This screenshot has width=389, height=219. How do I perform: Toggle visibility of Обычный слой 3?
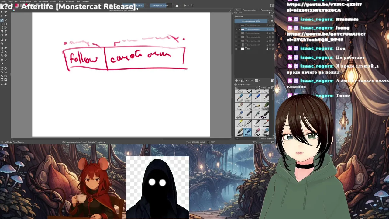236,26
